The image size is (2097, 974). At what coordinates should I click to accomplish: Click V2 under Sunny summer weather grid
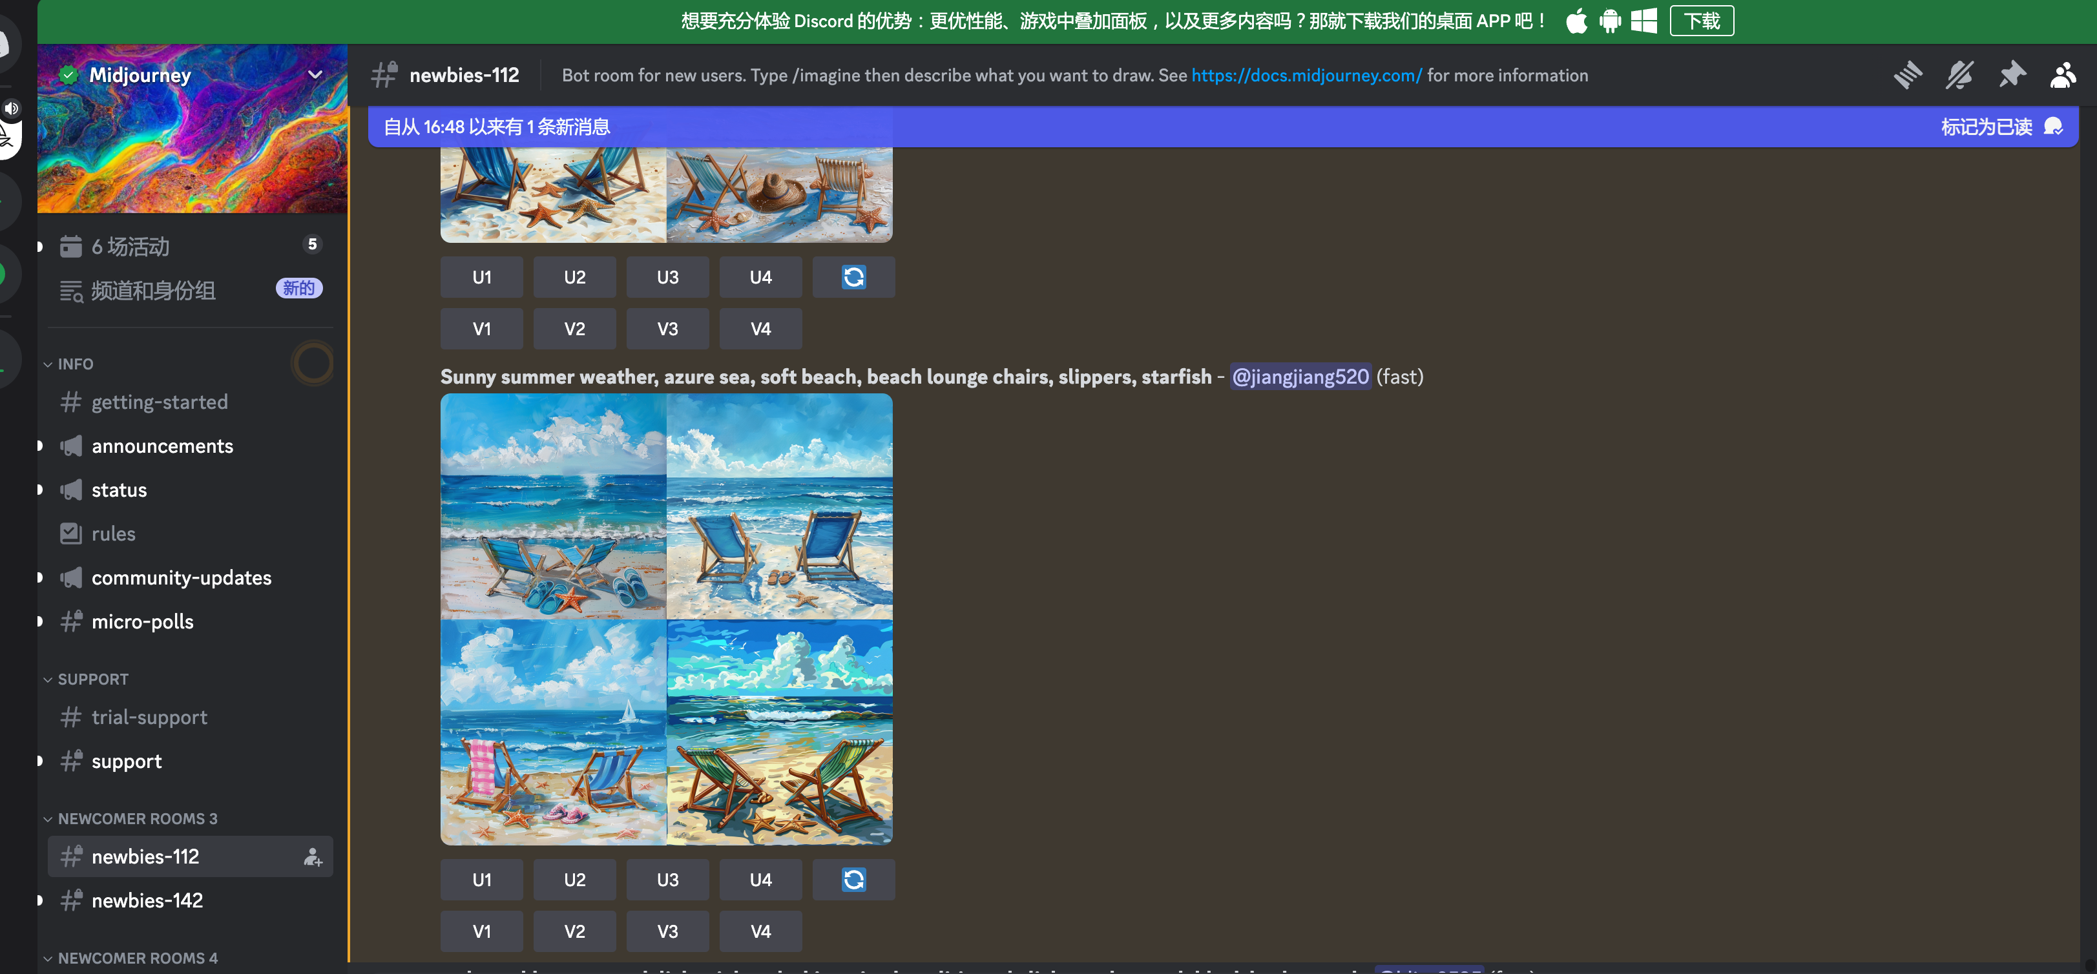click(575, 931)
